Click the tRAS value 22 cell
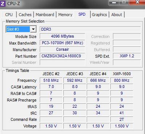 click(x=75, y=107)
